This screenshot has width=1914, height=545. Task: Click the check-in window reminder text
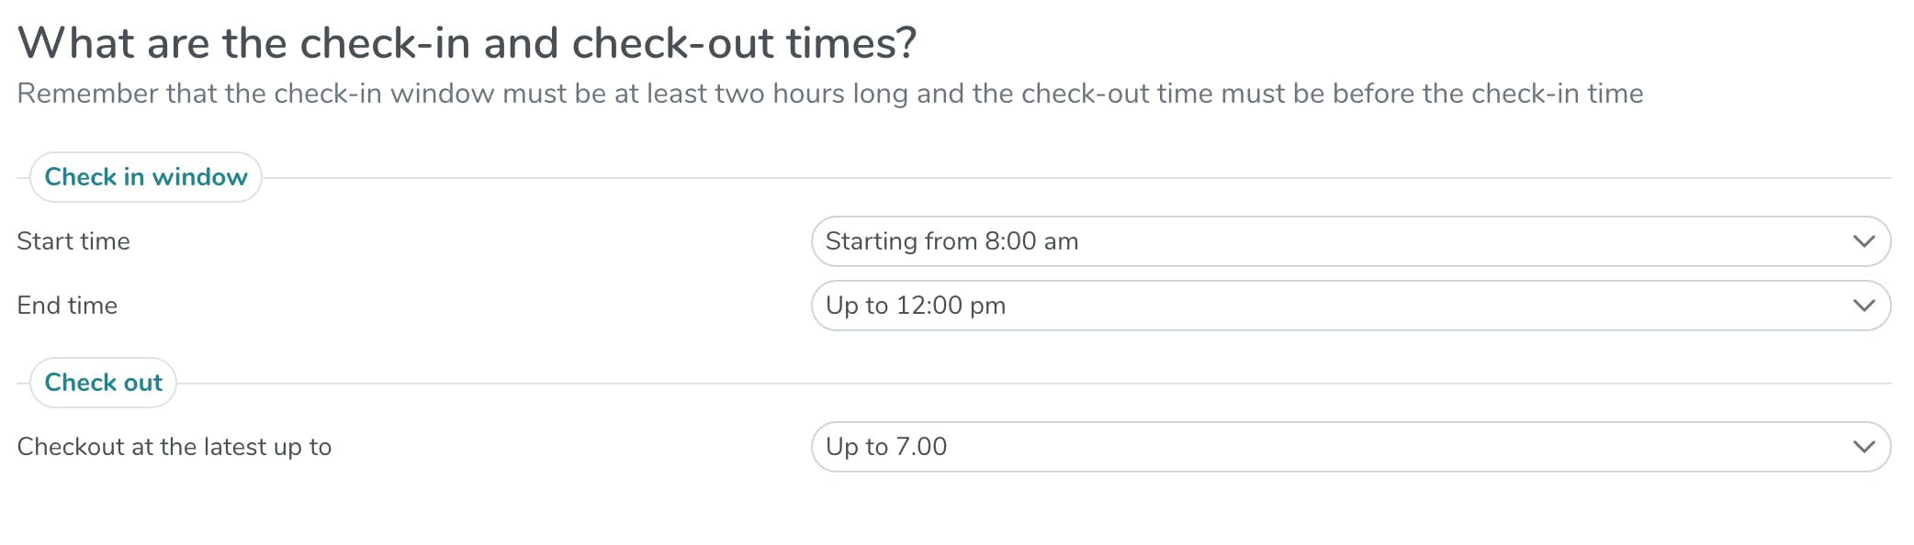coord(830,94)
